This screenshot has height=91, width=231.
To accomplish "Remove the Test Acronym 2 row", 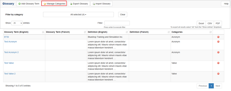I will [218, 52].
